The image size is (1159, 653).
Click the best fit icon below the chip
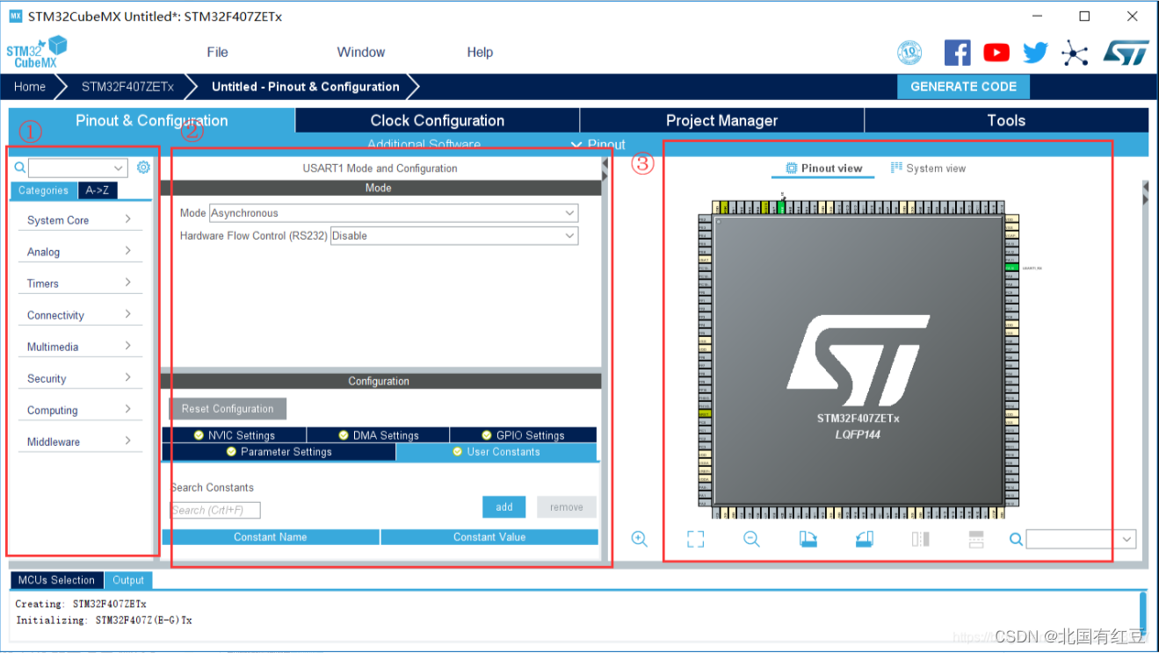695,539
